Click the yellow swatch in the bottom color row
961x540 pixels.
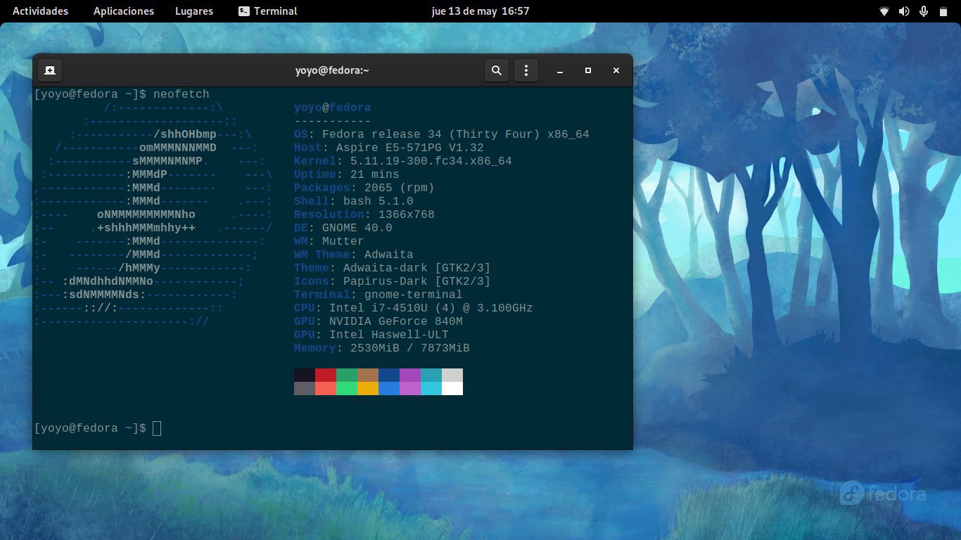[368, 388]
